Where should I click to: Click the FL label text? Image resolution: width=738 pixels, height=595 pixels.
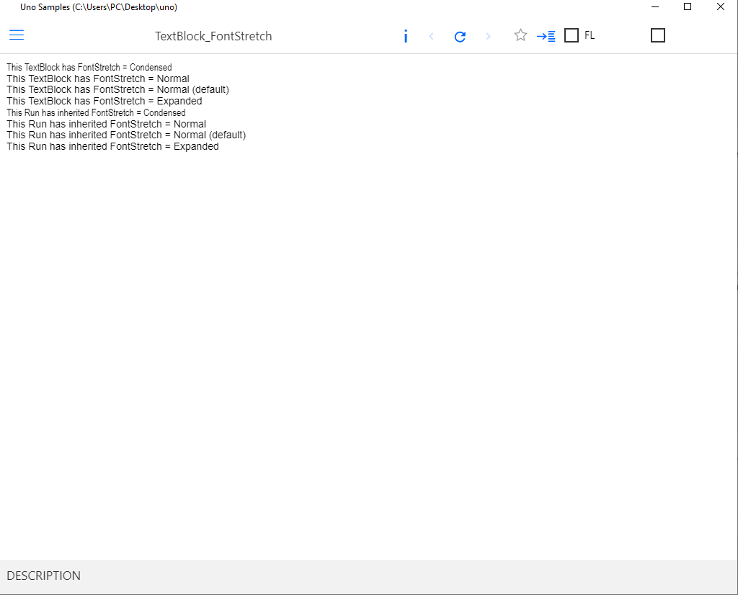(x=590, y=35)
